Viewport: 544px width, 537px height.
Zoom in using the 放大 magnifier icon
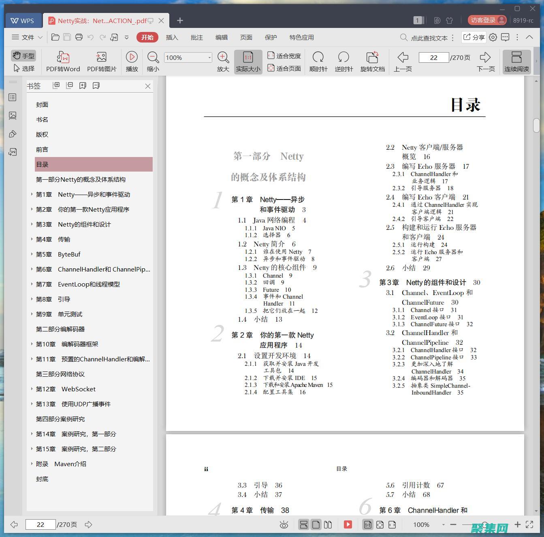223,57
